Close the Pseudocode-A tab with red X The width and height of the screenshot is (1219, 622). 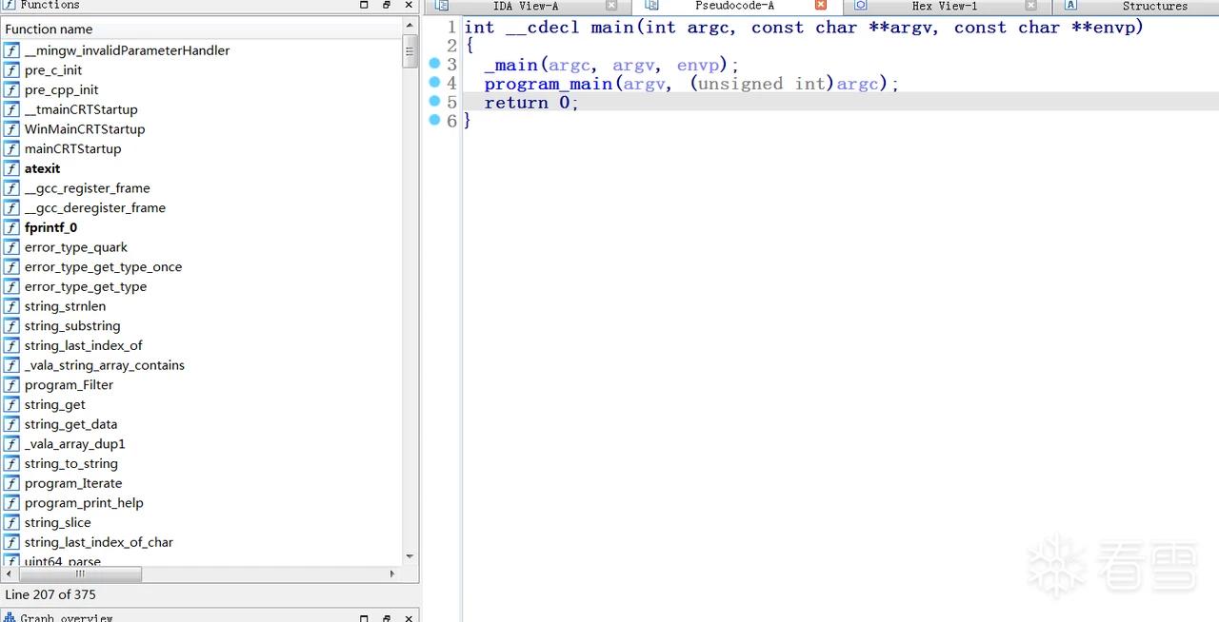(821, 6)
